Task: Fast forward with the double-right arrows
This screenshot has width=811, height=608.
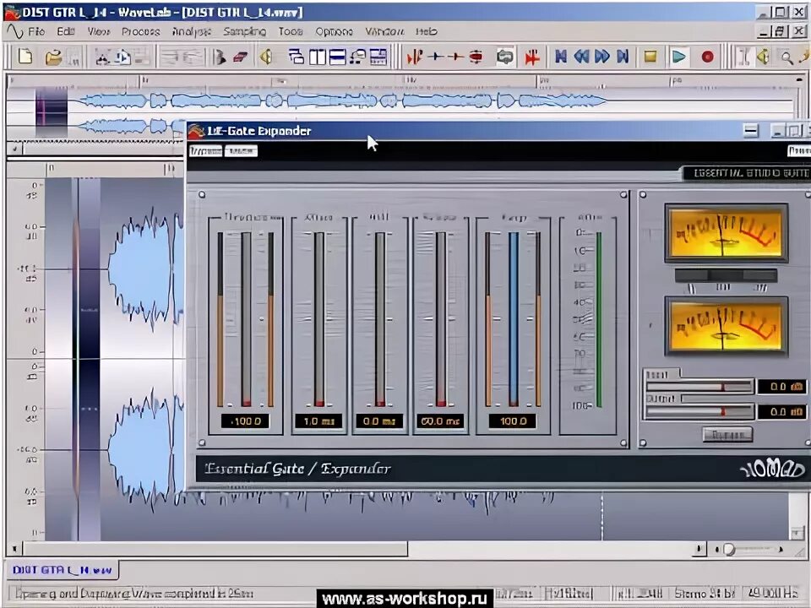Action: pyautogui.click(x=602, y=57)
